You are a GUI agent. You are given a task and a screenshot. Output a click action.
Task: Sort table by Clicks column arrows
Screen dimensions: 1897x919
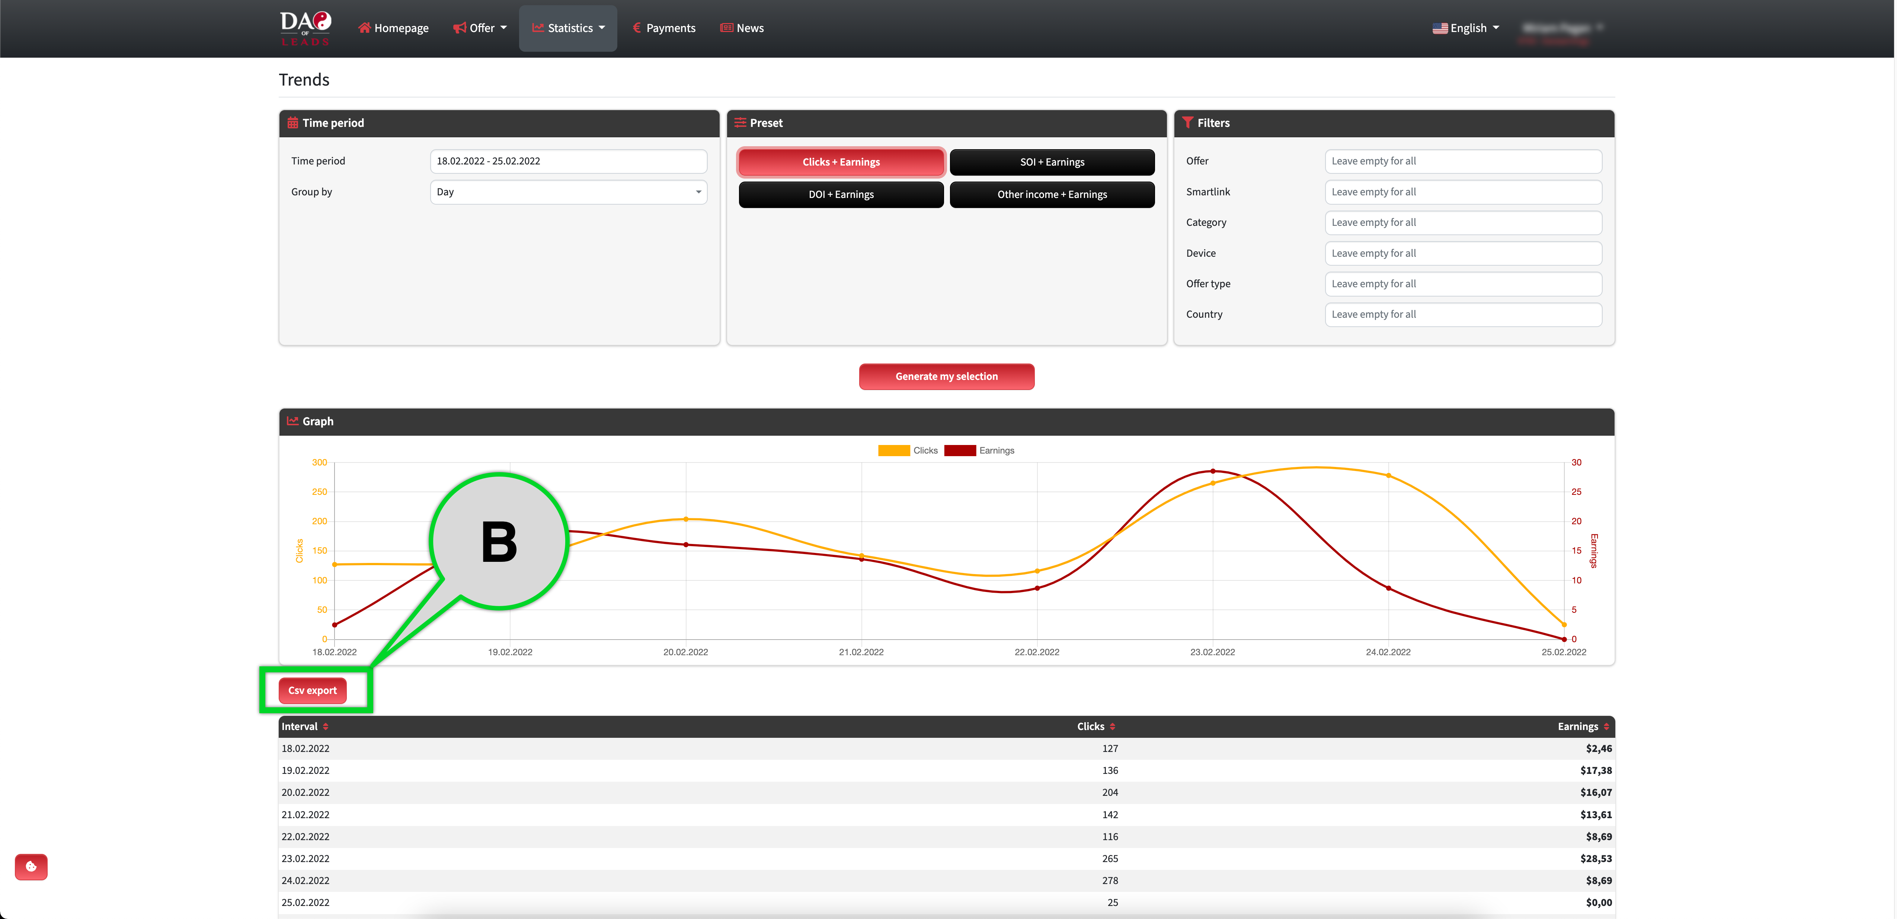[1112, 726]
